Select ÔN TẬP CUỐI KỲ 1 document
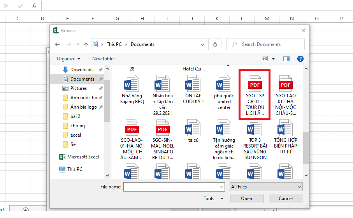The height and width of the screenshot is (218, 353). point(193,90)
